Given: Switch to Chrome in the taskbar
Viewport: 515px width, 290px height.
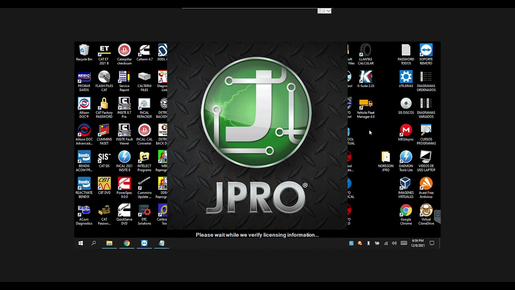Looking at the screenshot, I should click(x=127, y=243).
